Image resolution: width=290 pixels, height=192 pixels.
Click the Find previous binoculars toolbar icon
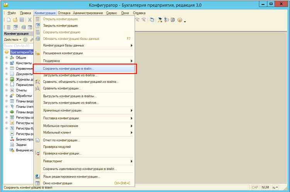pyautogui.click(x=144, y=20)
